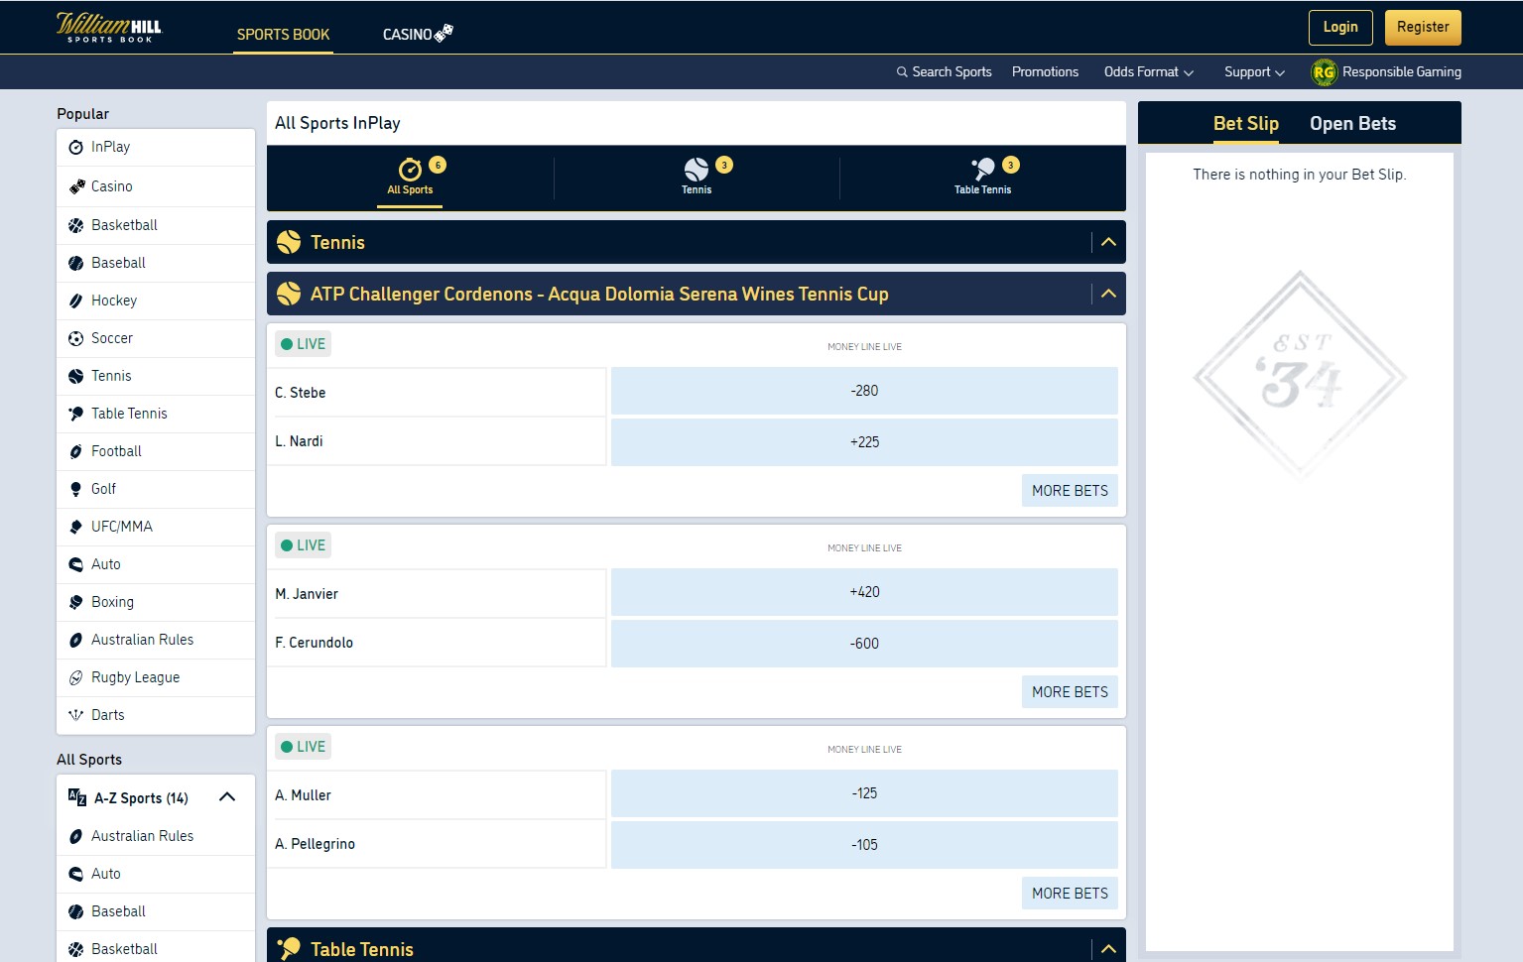
Task: Open the Support dropdown
Action: pyautogui.click(x=1254, y=71)
